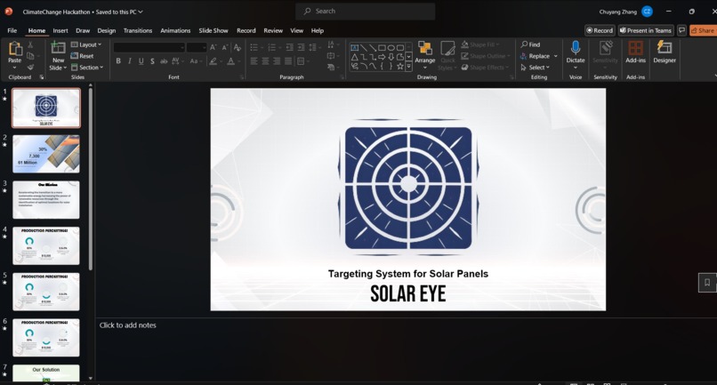Open the Designer pane

[x=665, y=52]
